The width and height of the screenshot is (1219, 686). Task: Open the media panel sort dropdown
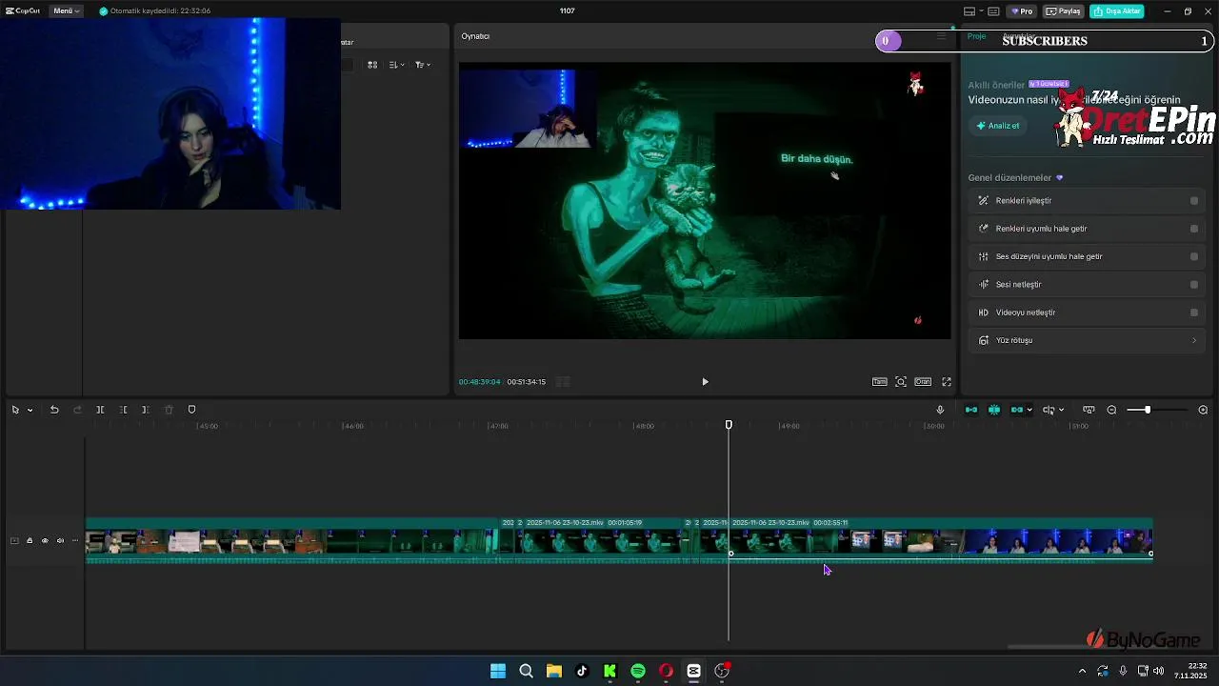(x=397, y=65)
